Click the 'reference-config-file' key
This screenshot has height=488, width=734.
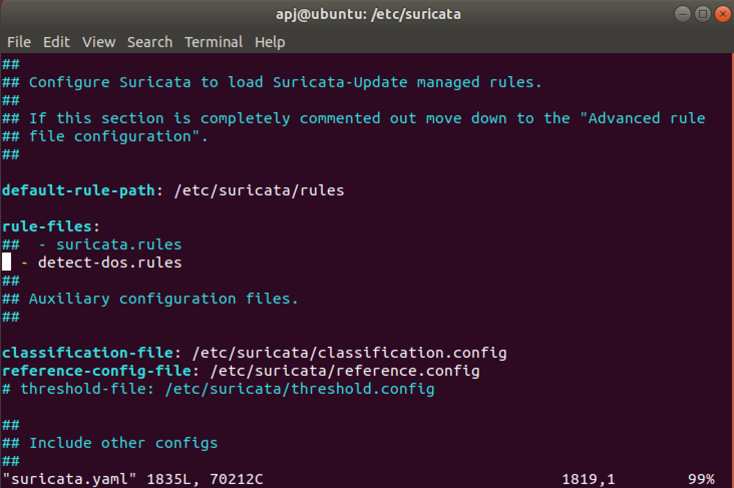(97, 371)
